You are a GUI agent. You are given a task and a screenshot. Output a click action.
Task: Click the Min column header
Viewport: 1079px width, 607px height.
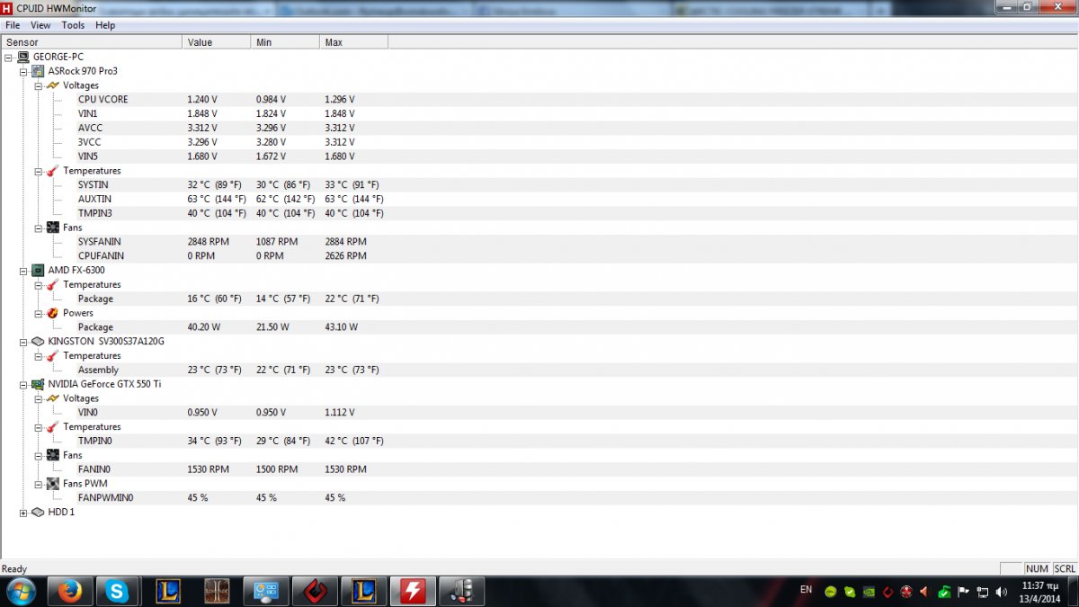coord(285,42)
